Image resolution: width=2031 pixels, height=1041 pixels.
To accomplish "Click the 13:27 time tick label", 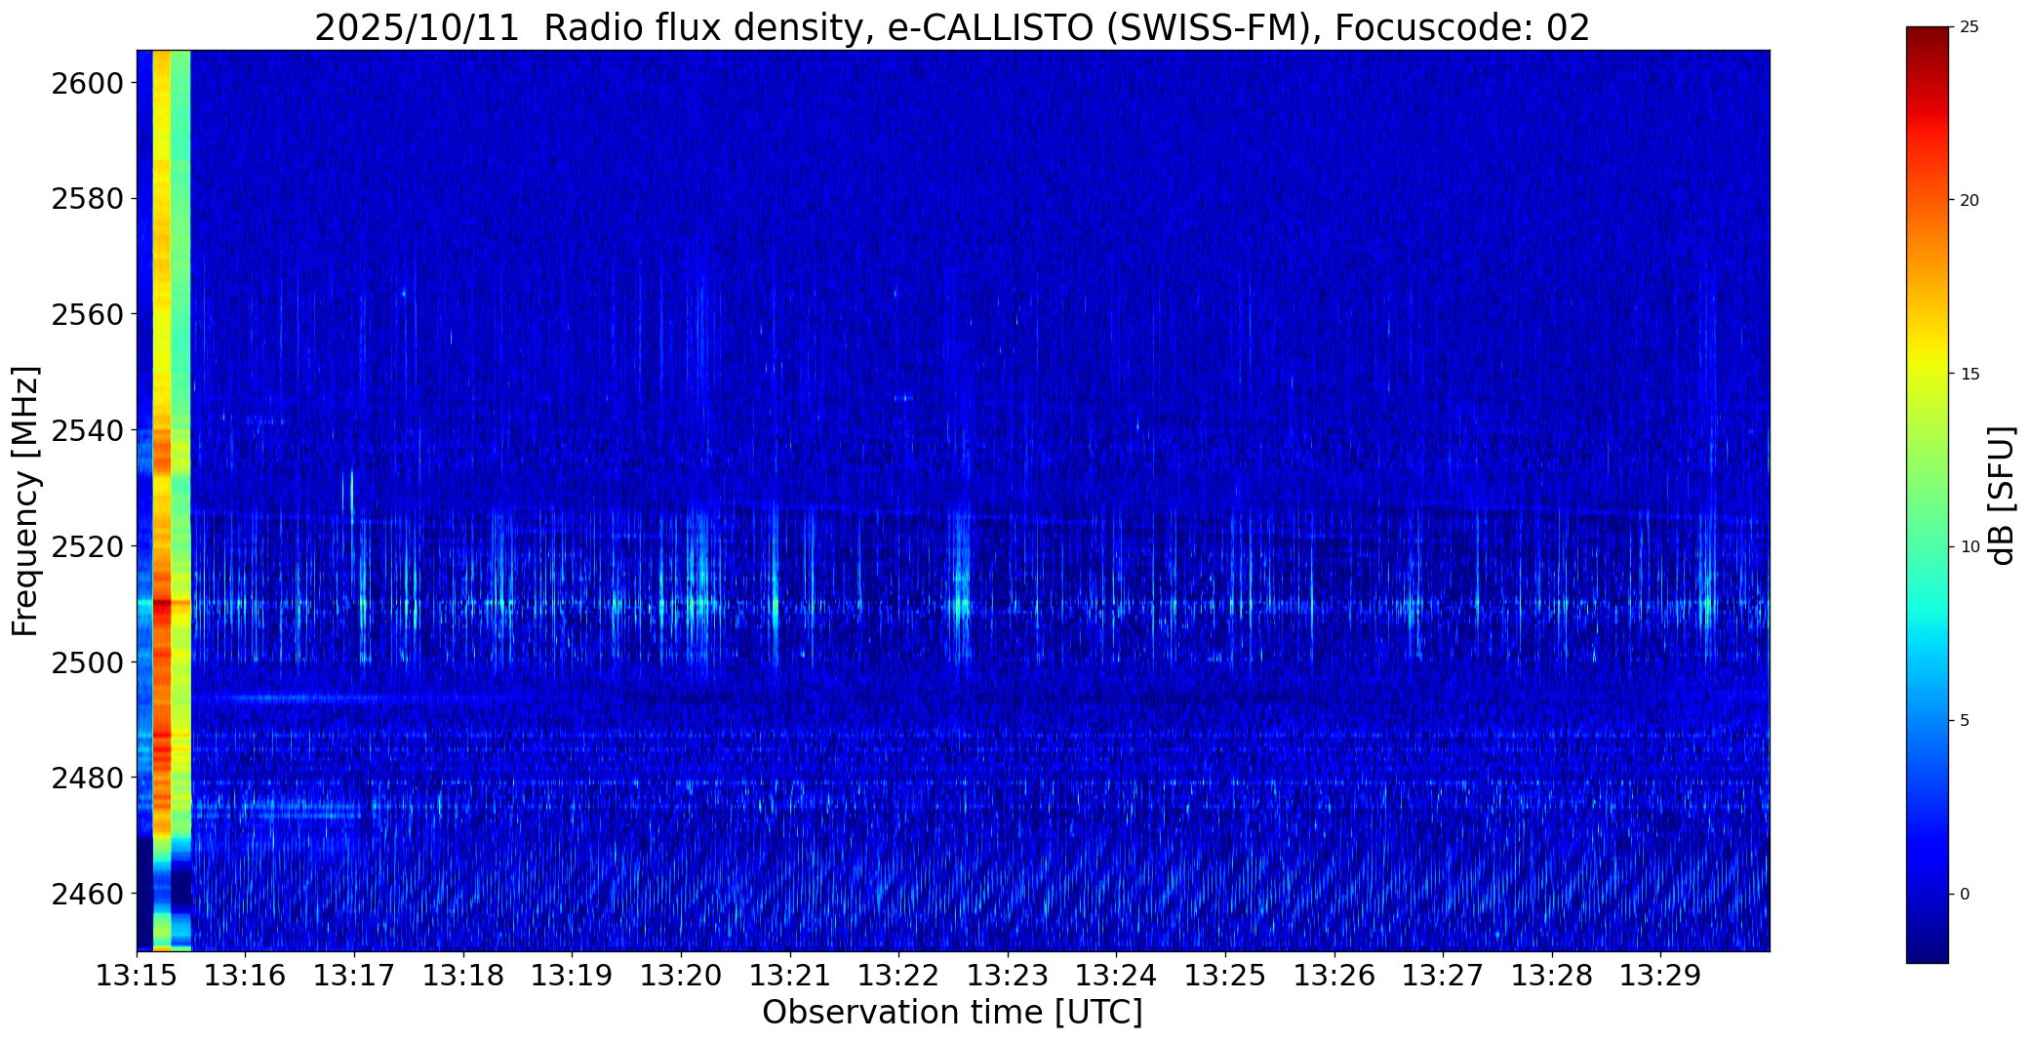I will [x=1444, y=976].
